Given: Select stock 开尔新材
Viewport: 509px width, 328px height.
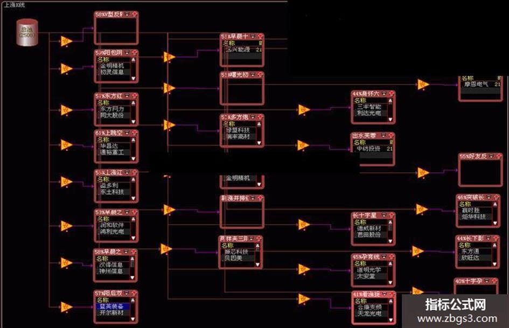Looking at the screenshot, I should coord(111,313).
